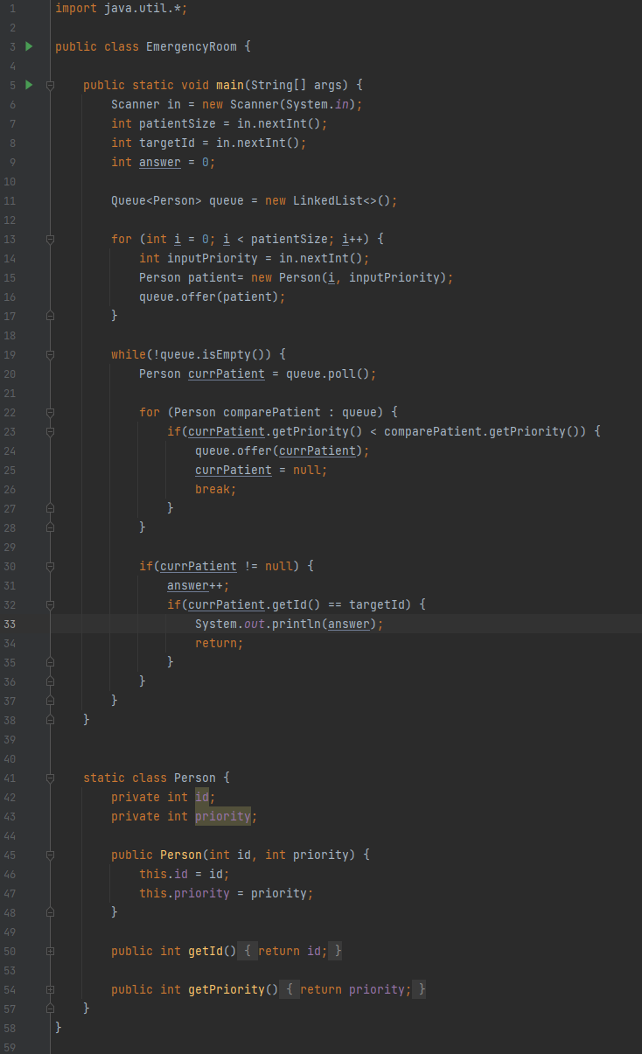Image resolution: width=642 pixels, height=1054 pixels.
Task: Fold the Person constructor block
Action: pos(50,855)
